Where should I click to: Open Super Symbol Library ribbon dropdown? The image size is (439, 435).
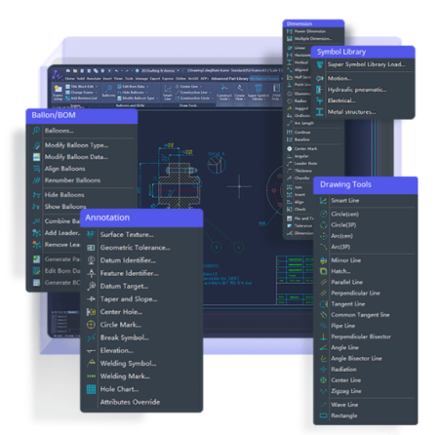coord(259,92)
